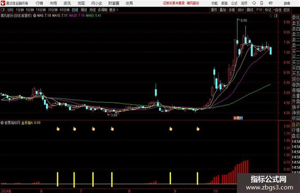Screen dimensions: 300x193
Task: Click the 2024年 date axis label
Action: (x=6, y=191)
